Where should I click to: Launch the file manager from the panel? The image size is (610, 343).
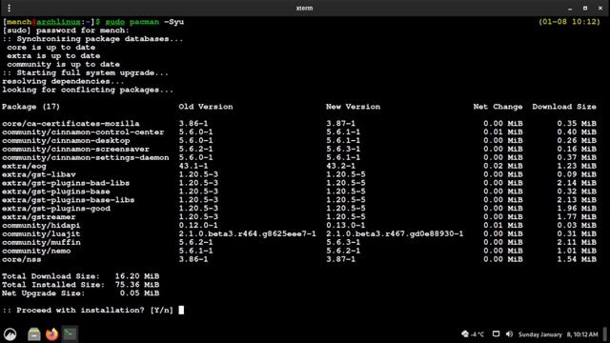click(34, 334)
